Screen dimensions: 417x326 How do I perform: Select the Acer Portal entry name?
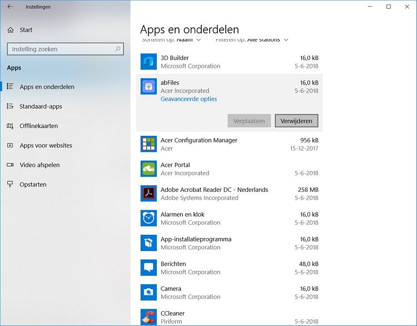175,165
